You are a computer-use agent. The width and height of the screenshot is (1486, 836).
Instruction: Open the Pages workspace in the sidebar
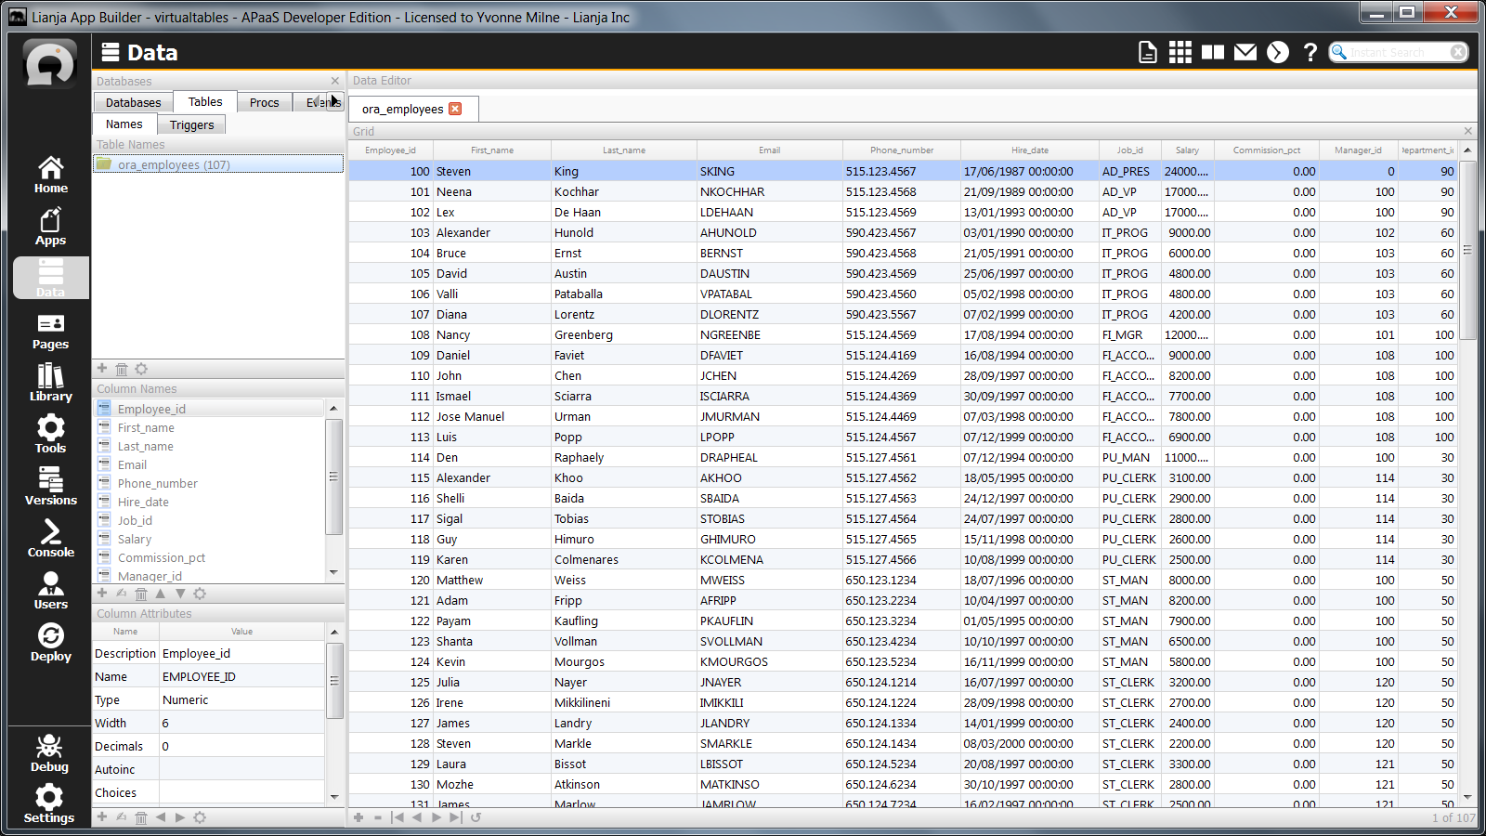click(x=50, y=331)
